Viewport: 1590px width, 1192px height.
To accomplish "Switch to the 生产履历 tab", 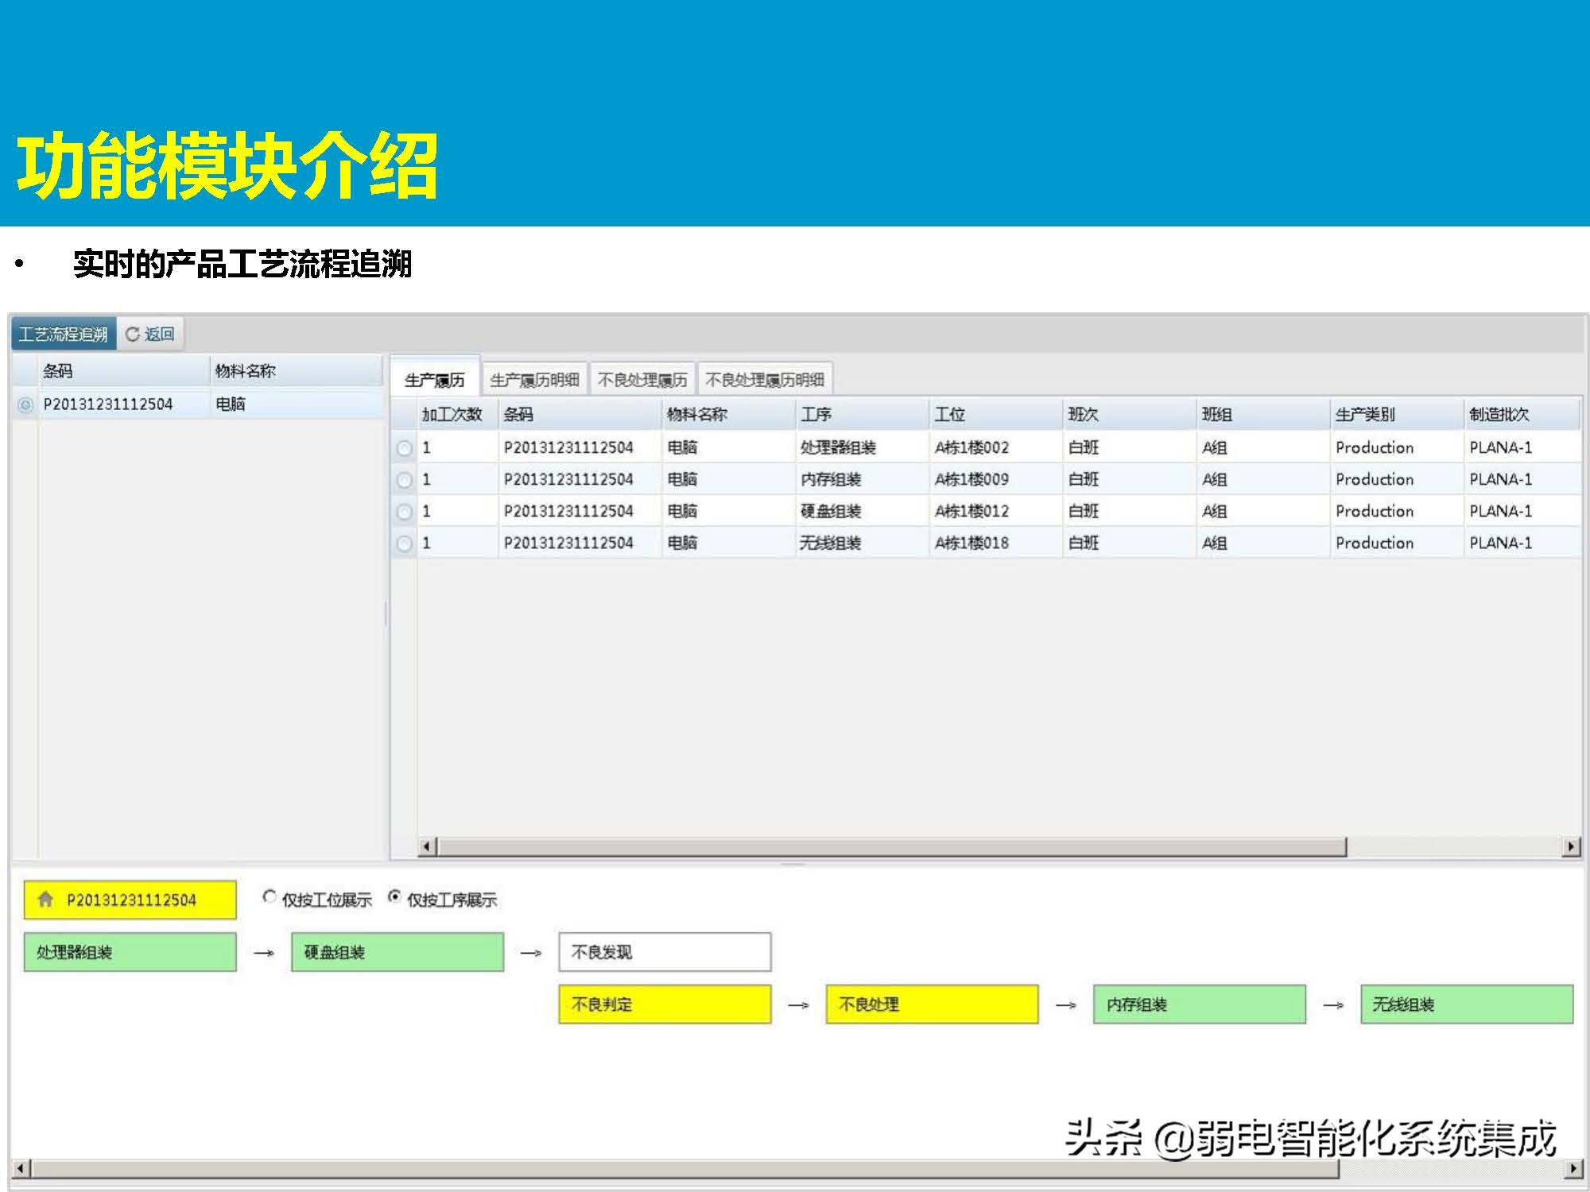I will [435, 380].
